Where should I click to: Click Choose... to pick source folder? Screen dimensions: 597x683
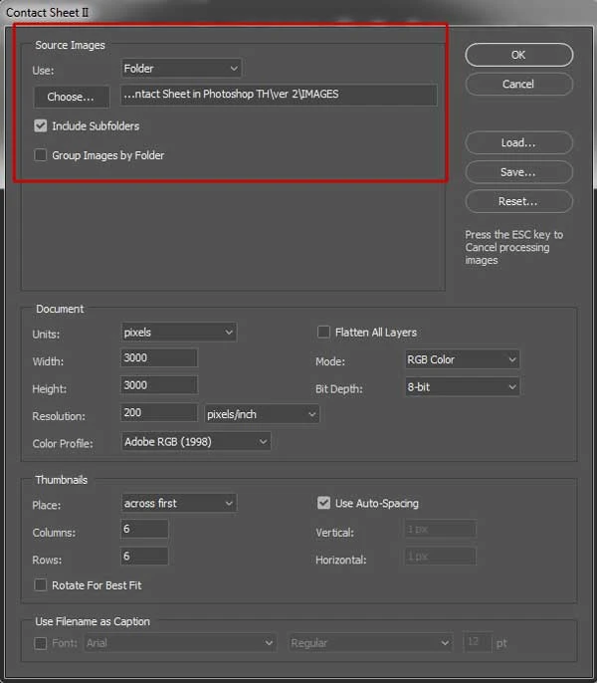point(71,97)
